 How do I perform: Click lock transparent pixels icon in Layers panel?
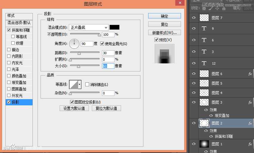(x=204, y=8)
